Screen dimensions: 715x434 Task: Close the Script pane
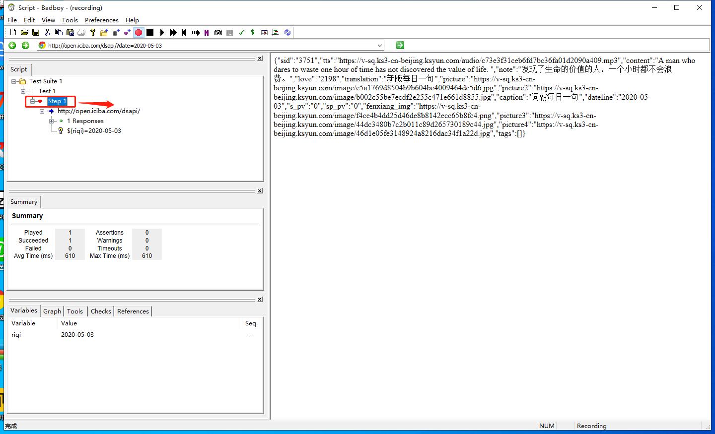coord(260,59)
